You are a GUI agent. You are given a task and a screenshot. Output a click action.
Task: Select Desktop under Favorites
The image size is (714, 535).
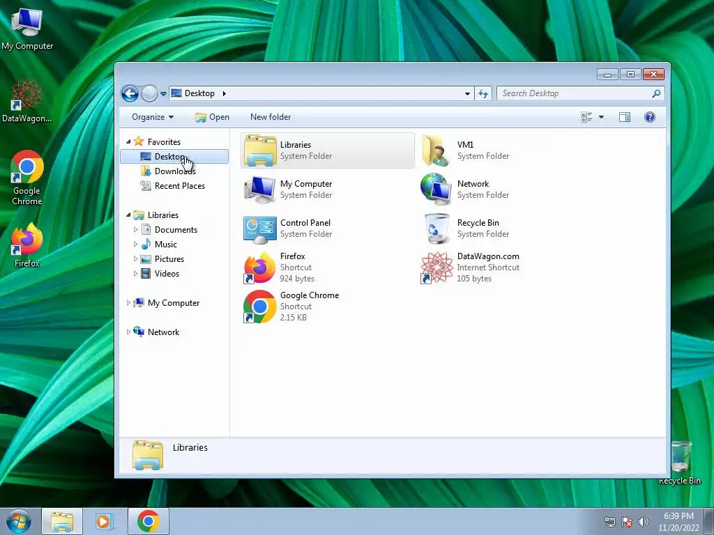coord(174,157)
